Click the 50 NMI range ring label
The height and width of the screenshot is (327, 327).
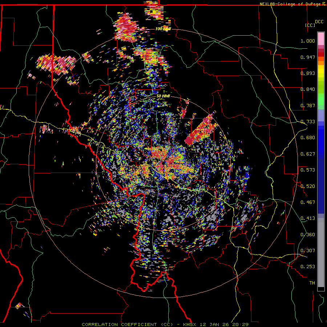click(x=163, y=96)
